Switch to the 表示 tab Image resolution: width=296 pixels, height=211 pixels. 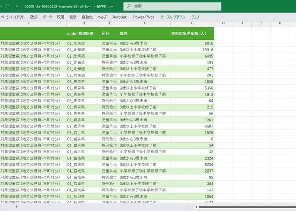73,17
